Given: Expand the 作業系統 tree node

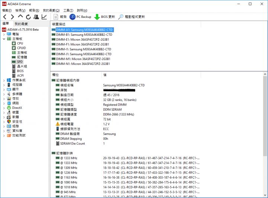Looking at the screenshot, I should [4, 80].
